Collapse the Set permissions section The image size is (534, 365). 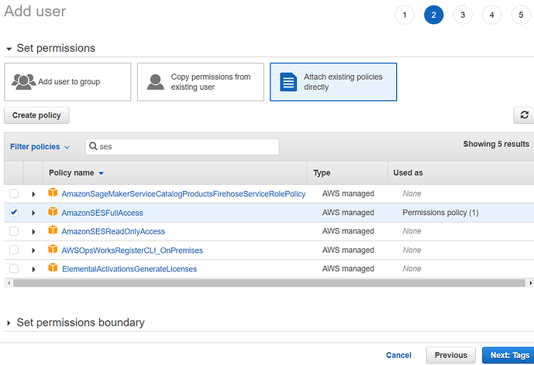click(9, 49)
